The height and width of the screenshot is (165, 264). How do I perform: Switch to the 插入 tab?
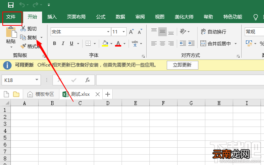point(52,17)
